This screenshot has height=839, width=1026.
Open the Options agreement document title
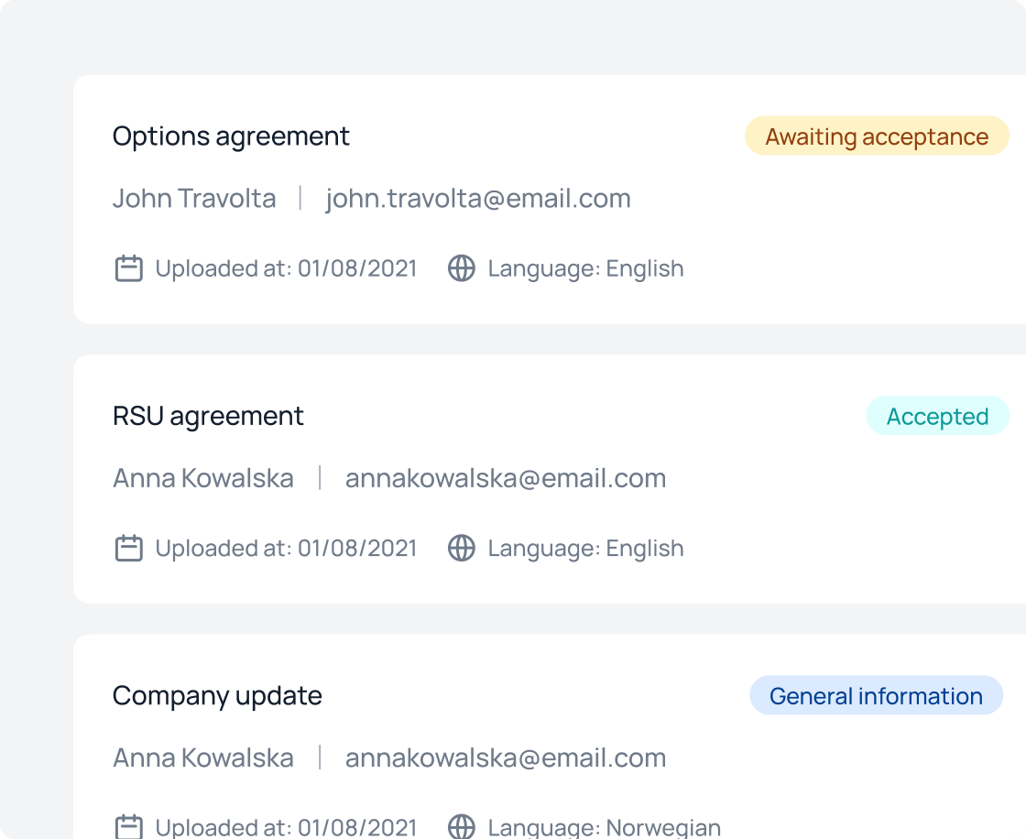pos(231,136)
